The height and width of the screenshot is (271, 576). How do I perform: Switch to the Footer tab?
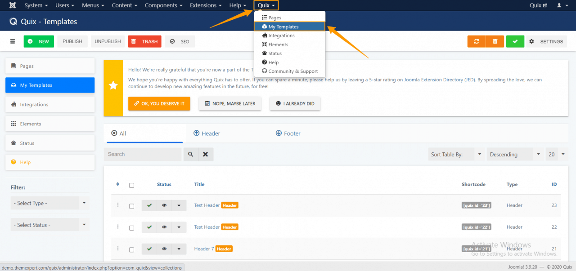pos(288,133)
